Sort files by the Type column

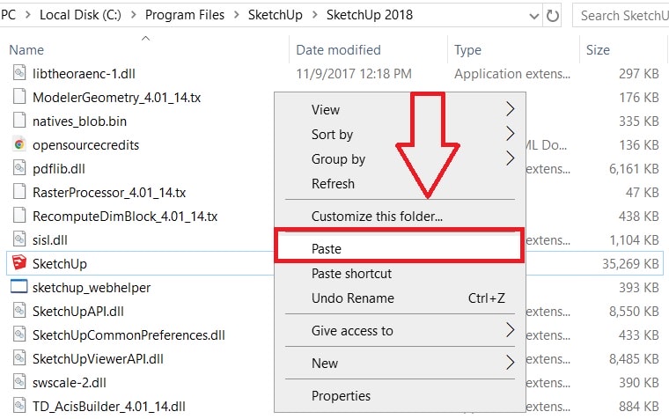[x=467, y=50]
